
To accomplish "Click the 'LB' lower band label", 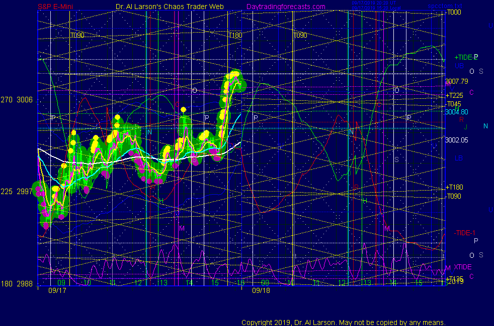I will coord(459,158).
